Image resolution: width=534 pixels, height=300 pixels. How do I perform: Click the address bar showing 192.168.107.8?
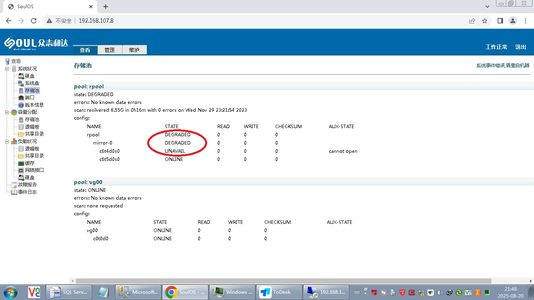[x=266, y=21]
